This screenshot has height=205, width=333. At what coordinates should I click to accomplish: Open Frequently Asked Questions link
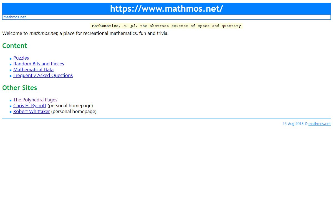click(43, 75)
